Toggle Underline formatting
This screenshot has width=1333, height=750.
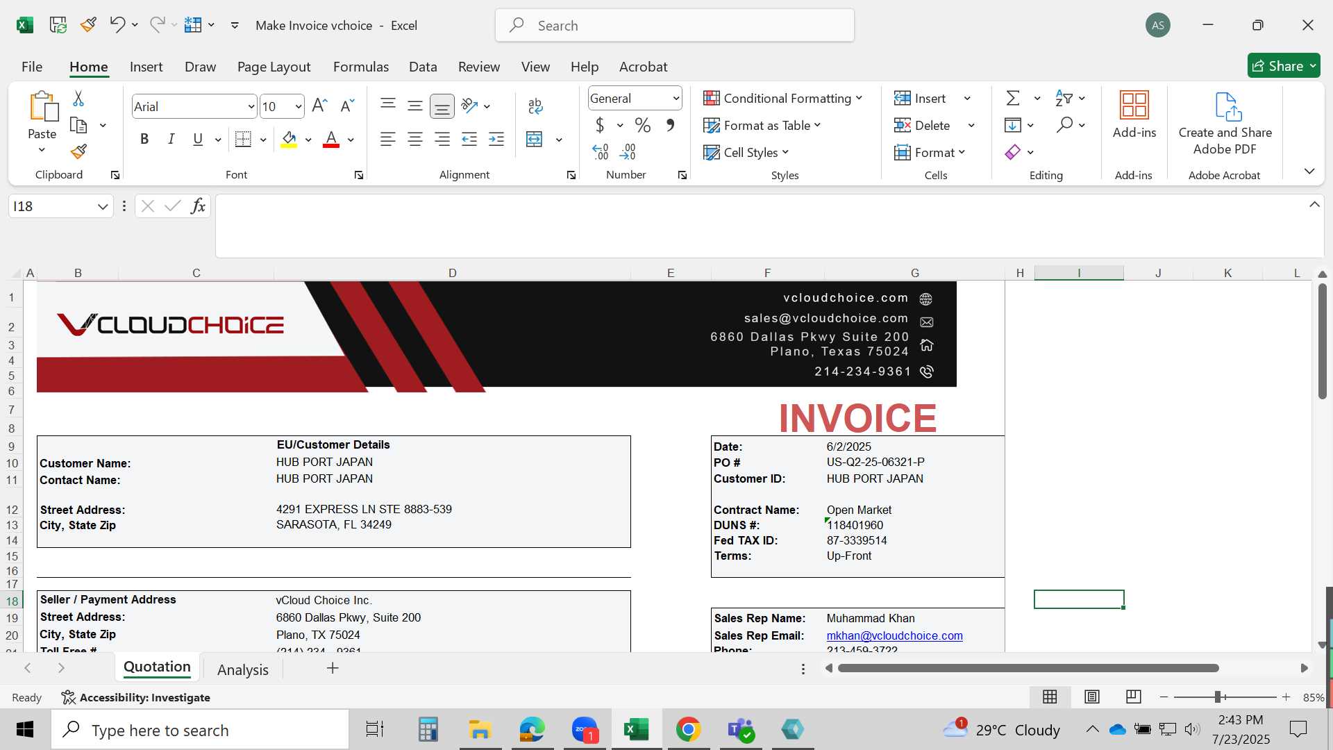pos(198,139)
